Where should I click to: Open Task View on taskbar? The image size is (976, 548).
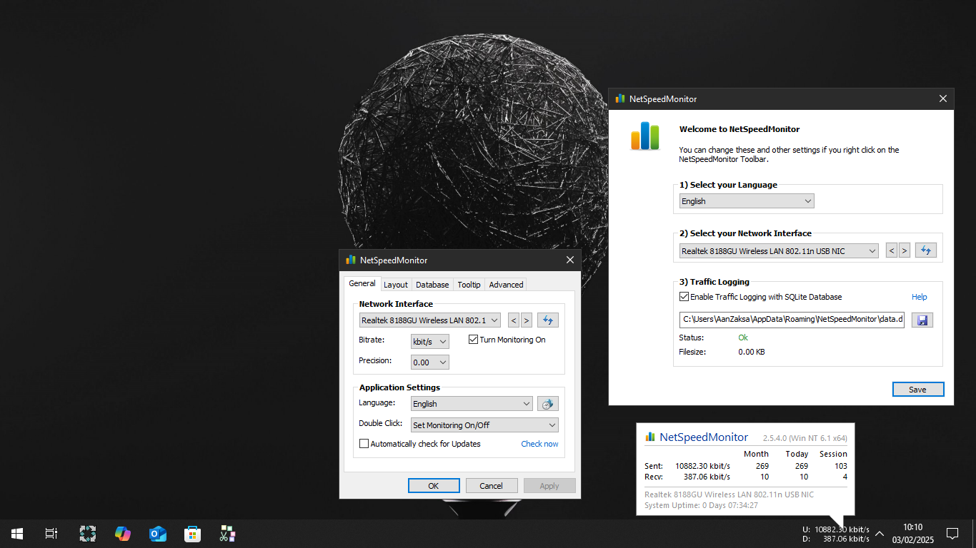pos(51,534)
